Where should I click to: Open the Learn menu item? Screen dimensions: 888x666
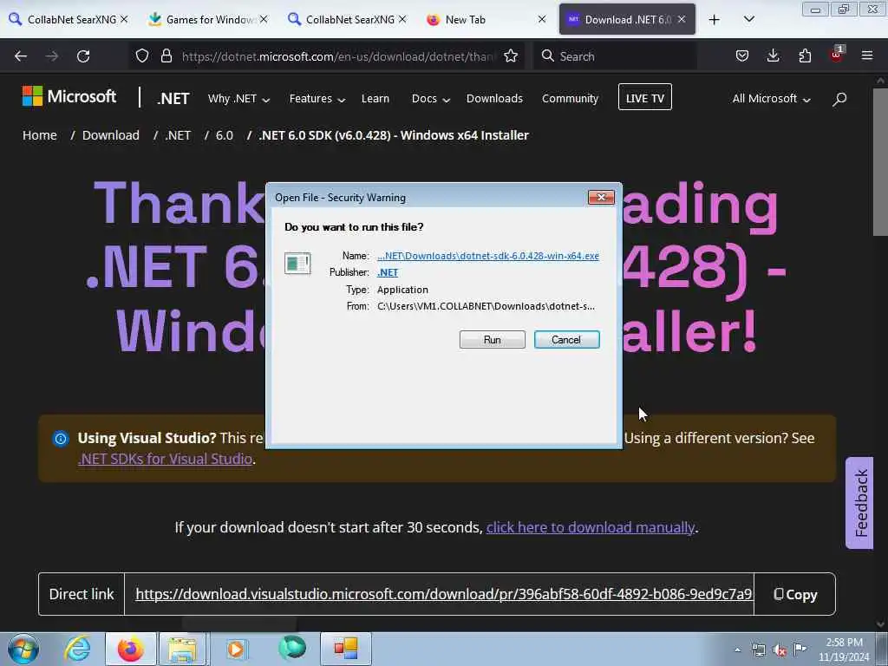point(375,99)
